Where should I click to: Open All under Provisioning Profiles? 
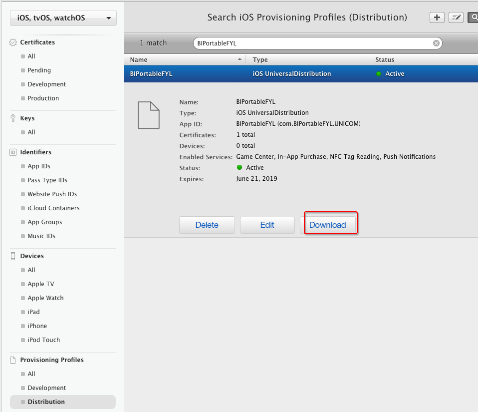[x=31, y=374]
